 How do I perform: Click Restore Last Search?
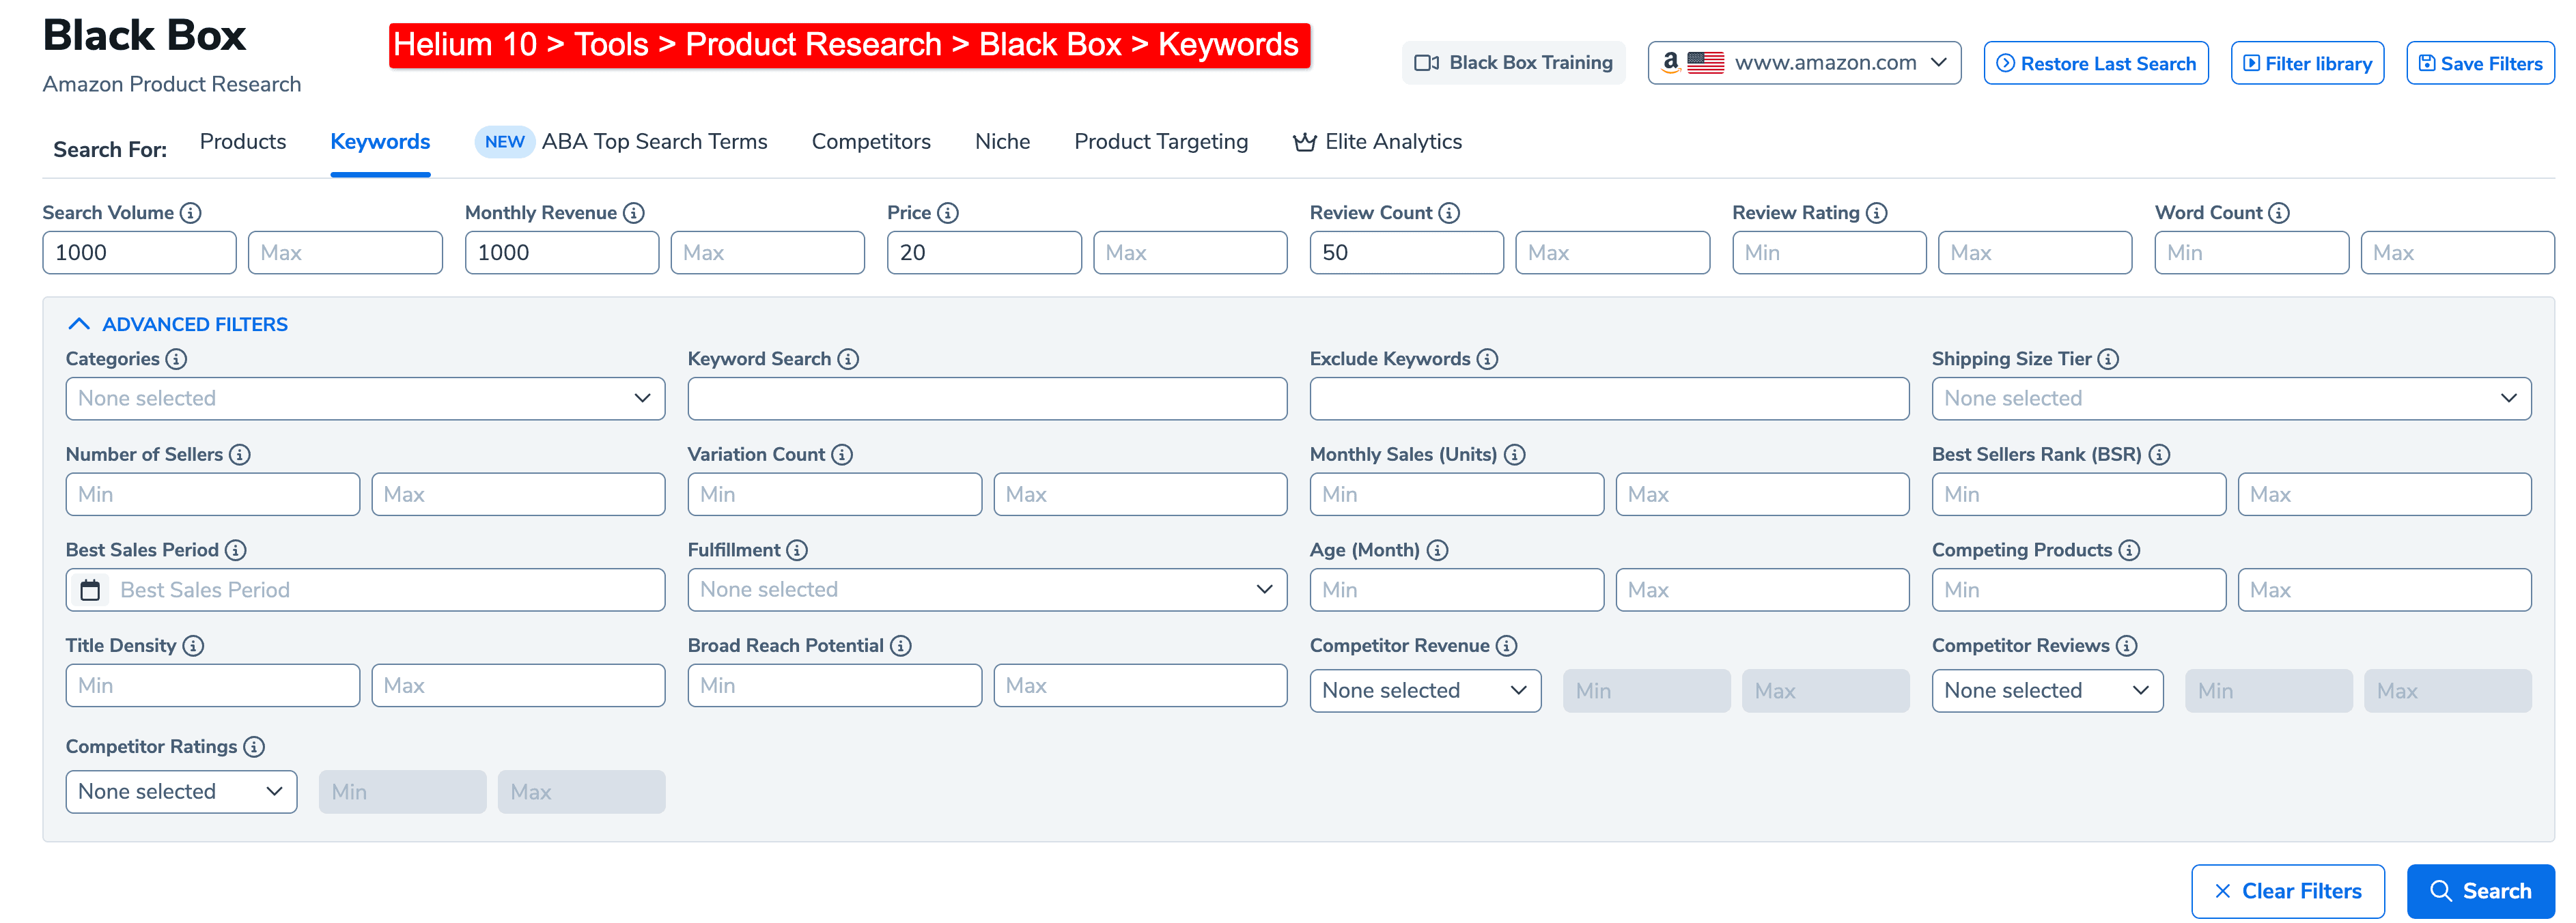tap(2096, 63)
